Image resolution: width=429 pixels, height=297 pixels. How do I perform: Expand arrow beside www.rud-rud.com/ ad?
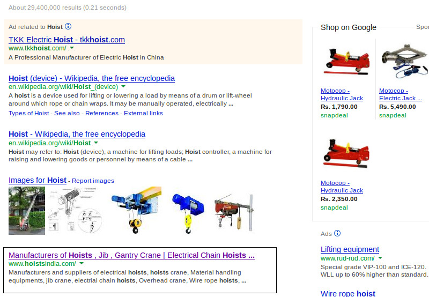[380, 258]
